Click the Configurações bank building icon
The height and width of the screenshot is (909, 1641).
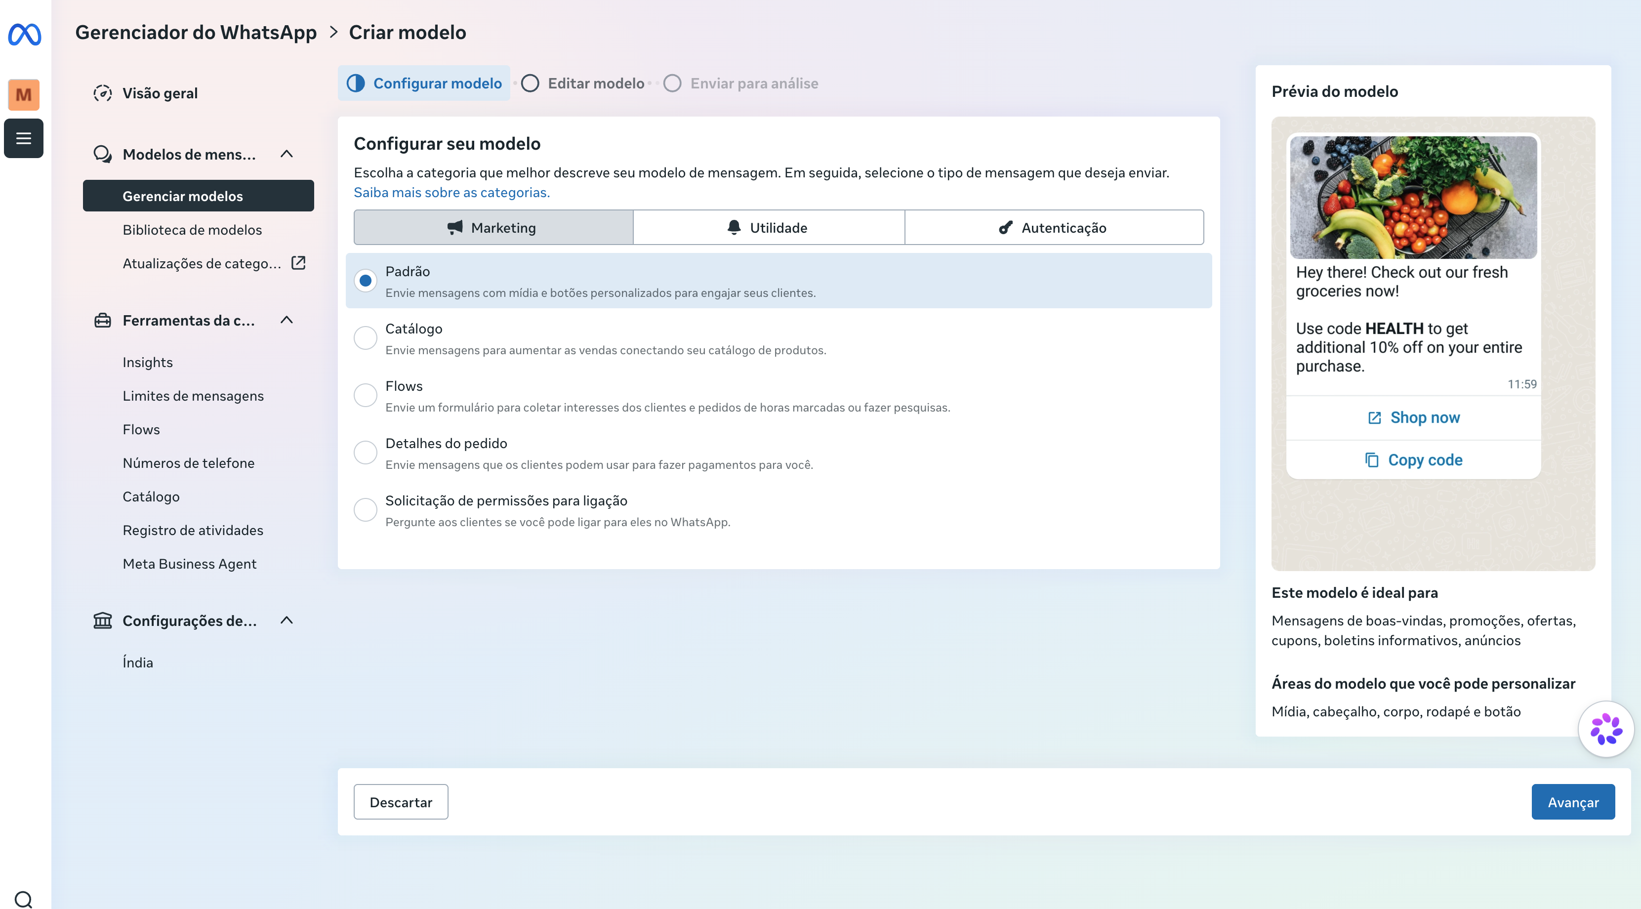coord(103,620)
